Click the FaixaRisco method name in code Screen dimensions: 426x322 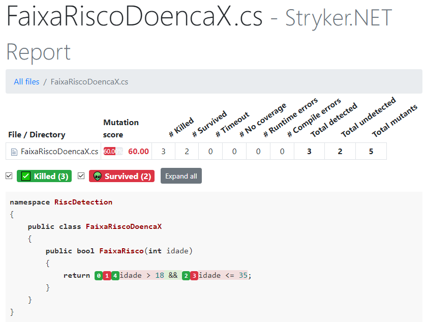point(121,251)
